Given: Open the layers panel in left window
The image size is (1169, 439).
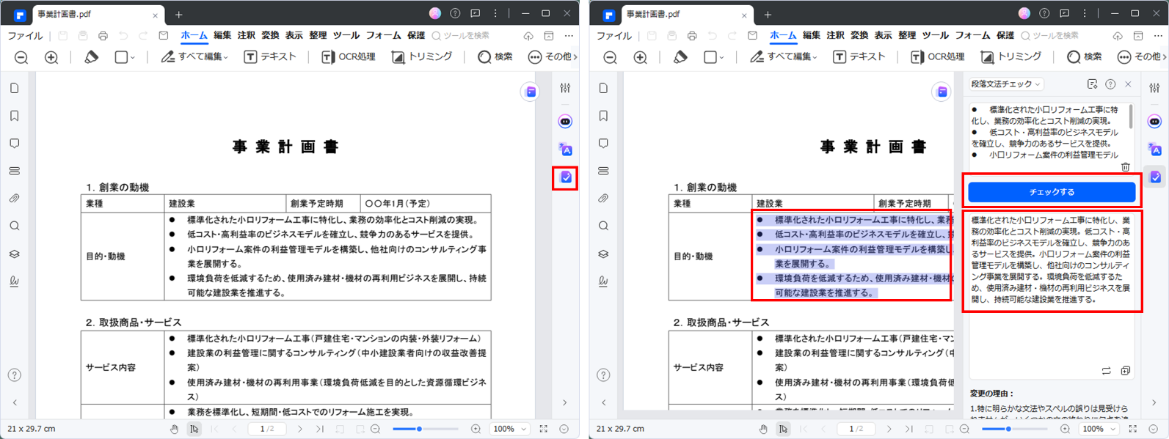Looking at the screenshot, I should tap(15, 254).
